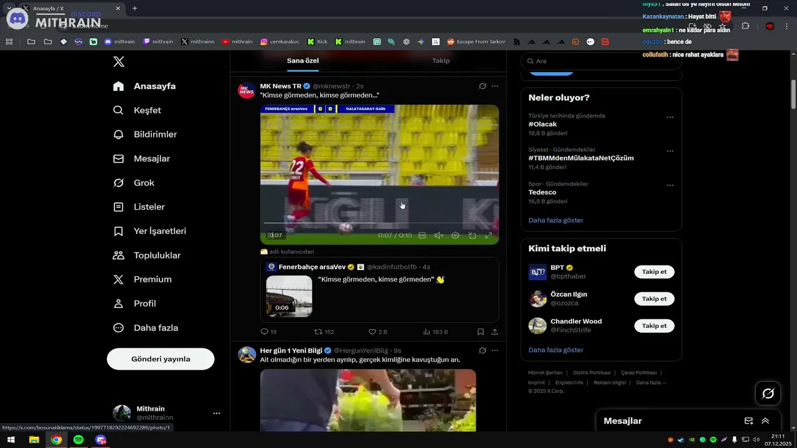Seek on the video progress bar

379,223
